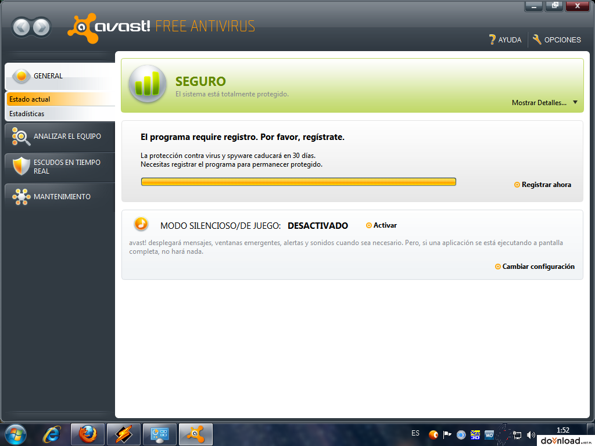This screenshot has height=446, width=595.
Task: Click the avast! logo in the header
Action: coord(109,28)
